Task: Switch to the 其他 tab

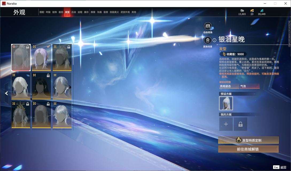Action: point(134,12)
